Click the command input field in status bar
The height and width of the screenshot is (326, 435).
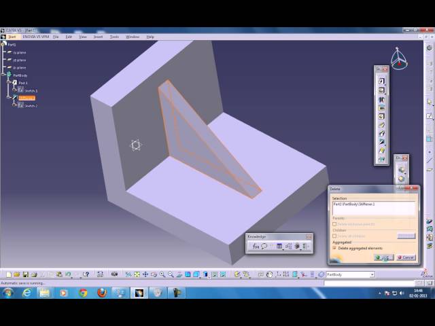tap(369, 283)
